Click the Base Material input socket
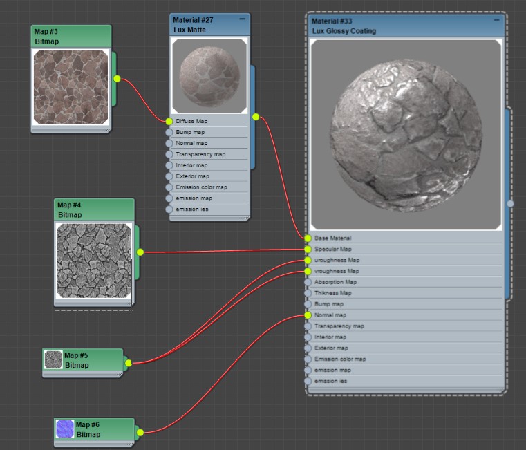Screen dimensions: 526x450 (x=308, y=238)
